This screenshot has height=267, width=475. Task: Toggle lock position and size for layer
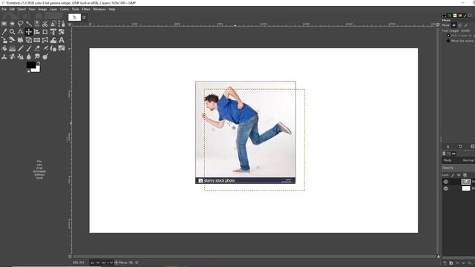pos(459,175)
